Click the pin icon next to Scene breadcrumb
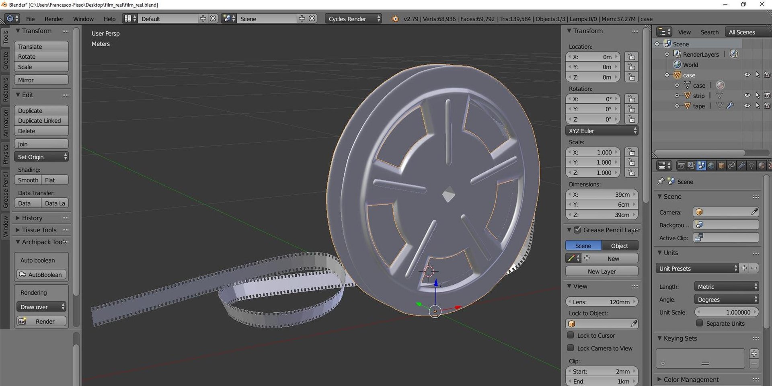The width and height of the screenshot is (772, 386). tap(660, 182)
